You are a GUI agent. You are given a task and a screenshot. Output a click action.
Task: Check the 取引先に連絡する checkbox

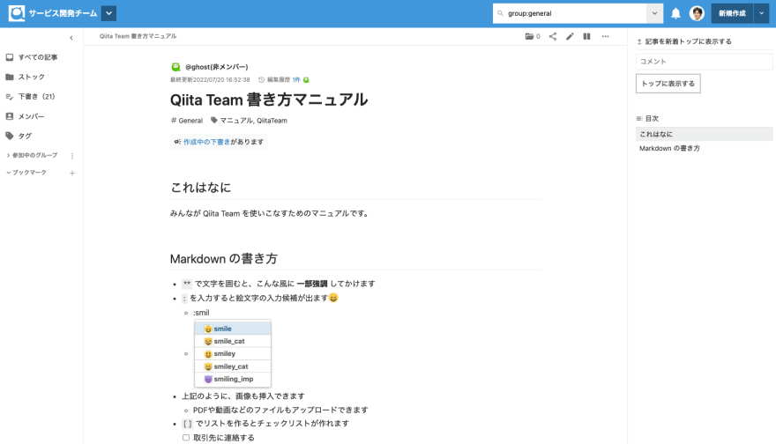point(186,438)
